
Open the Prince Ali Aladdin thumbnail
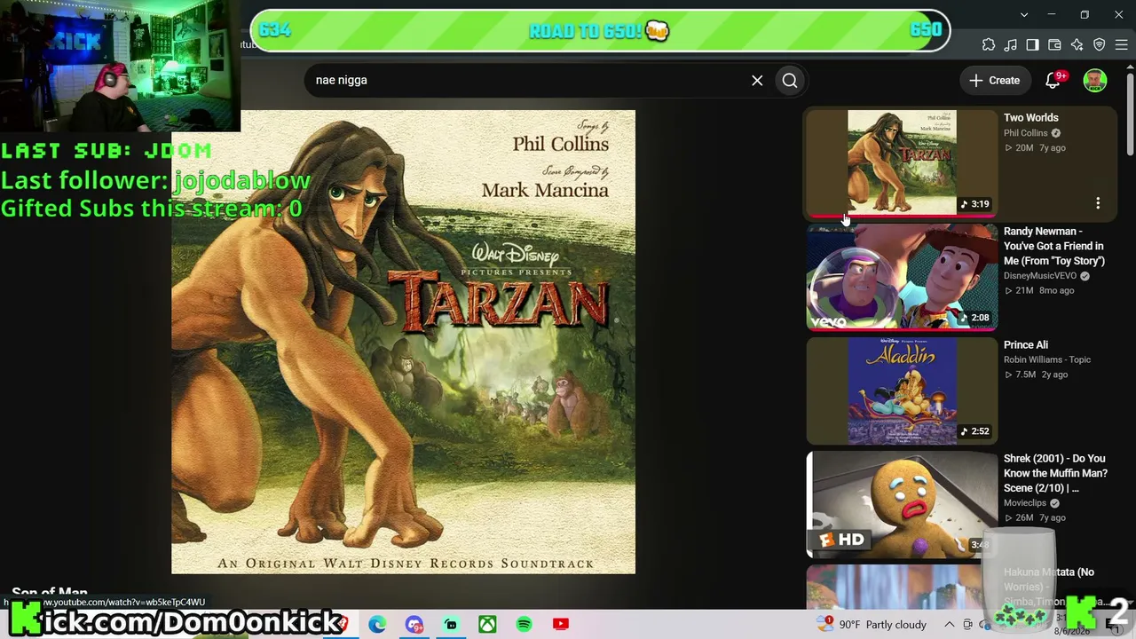click(902, 390)
